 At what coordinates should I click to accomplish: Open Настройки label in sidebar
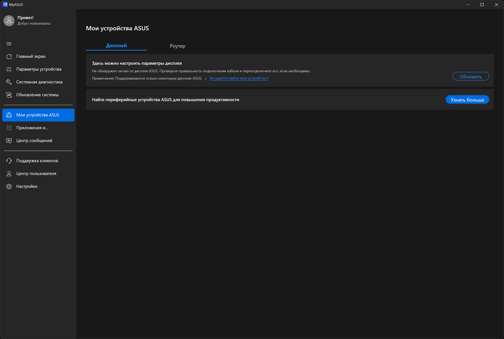(27, 186)
